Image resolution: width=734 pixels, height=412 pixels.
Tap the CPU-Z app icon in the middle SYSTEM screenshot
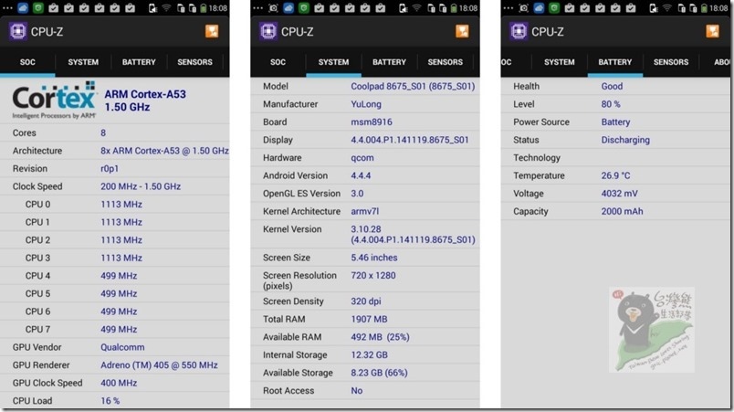coord(268,31)
